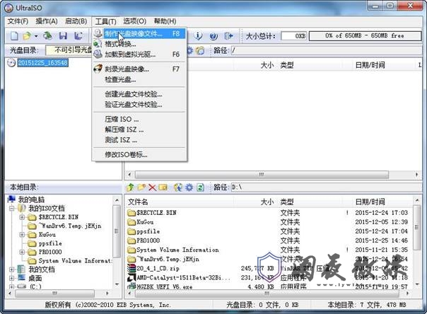Choose 验证光盘文件校验... menu entry

point(139,105)
